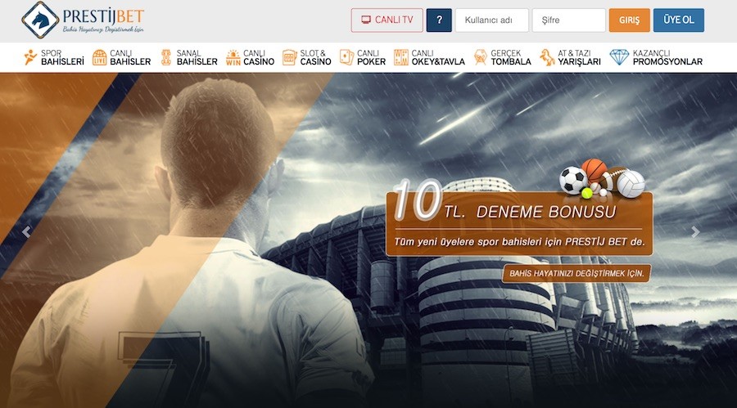The image size is (737, 408).
Task: Go to next banner slide arrow
Action: (x=695, y=231)
